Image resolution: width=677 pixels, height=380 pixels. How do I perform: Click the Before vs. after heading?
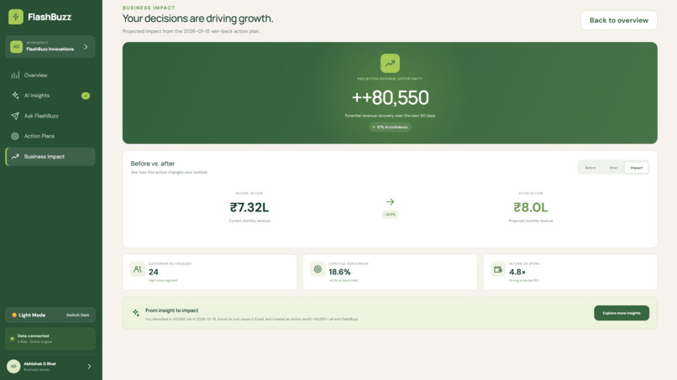[x=152, y=164]
